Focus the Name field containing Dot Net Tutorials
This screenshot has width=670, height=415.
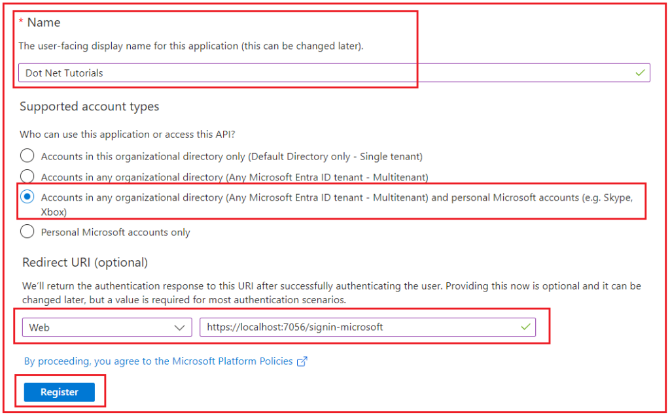point(334,73)
